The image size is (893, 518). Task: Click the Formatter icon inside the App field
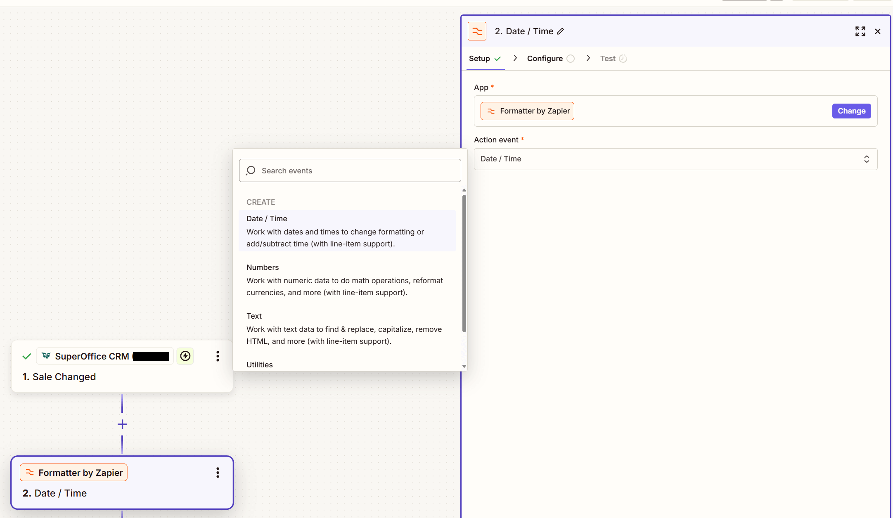491,111
